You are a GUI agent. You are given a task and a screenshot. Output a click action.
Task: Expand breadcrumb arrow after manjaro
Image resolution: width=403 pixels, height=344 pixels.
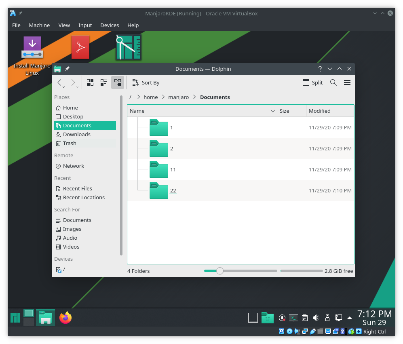click(194, 97)
